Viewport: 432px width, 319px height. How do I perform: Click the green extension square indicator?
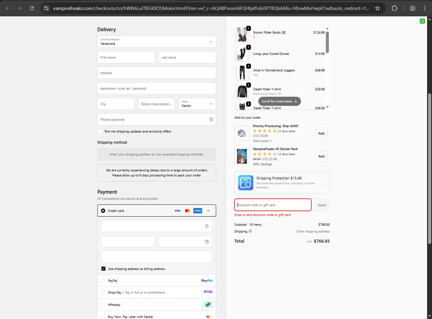[x=422, y=21]
